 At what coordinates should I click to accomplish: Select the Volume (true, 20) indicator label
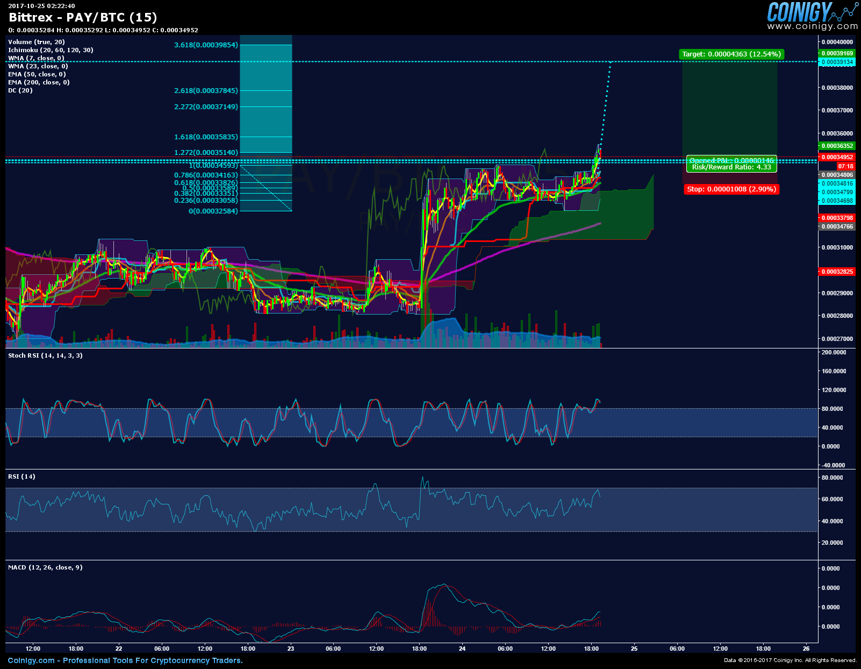37,42
